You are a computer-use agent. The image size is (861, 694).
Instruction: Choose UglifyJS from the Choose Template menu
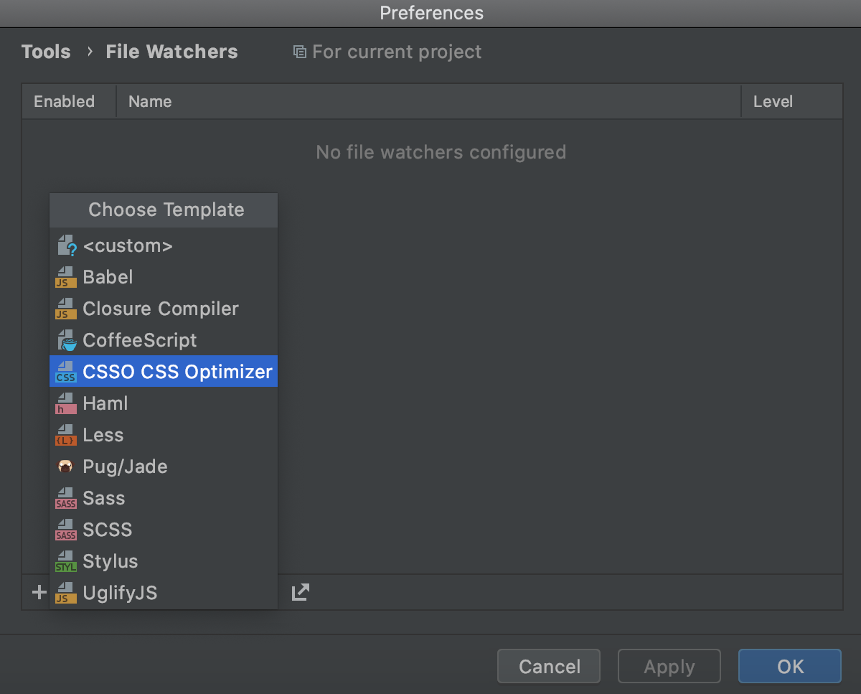pyautogui.click(x=120, y=592)
